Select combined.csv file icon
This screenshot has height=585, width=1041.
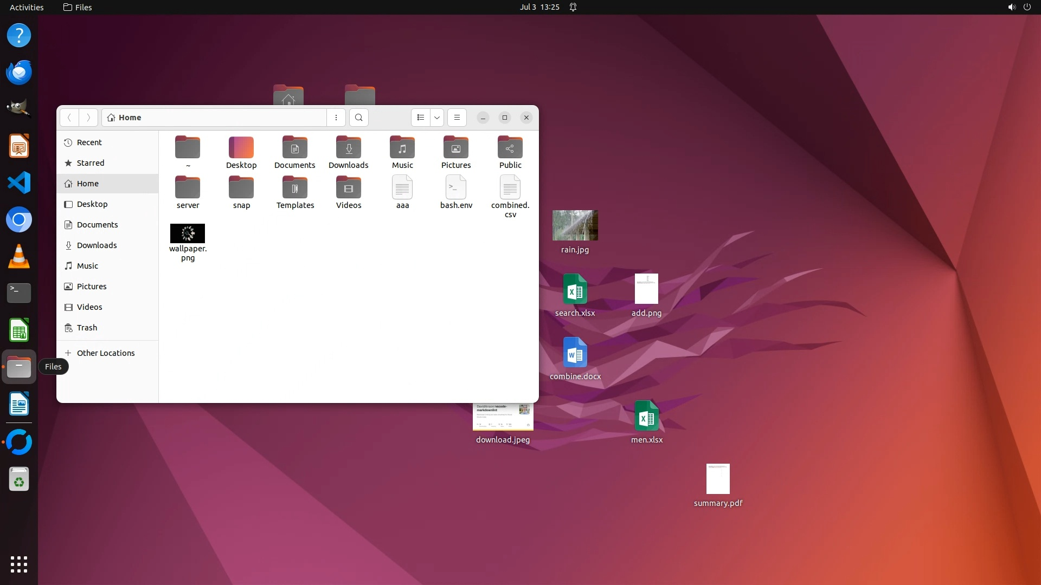tap(510, 188)
